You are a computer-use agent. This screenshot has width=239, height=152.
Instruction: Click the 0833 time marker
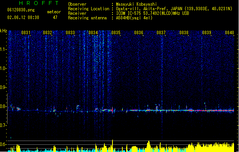click(70, 33)
